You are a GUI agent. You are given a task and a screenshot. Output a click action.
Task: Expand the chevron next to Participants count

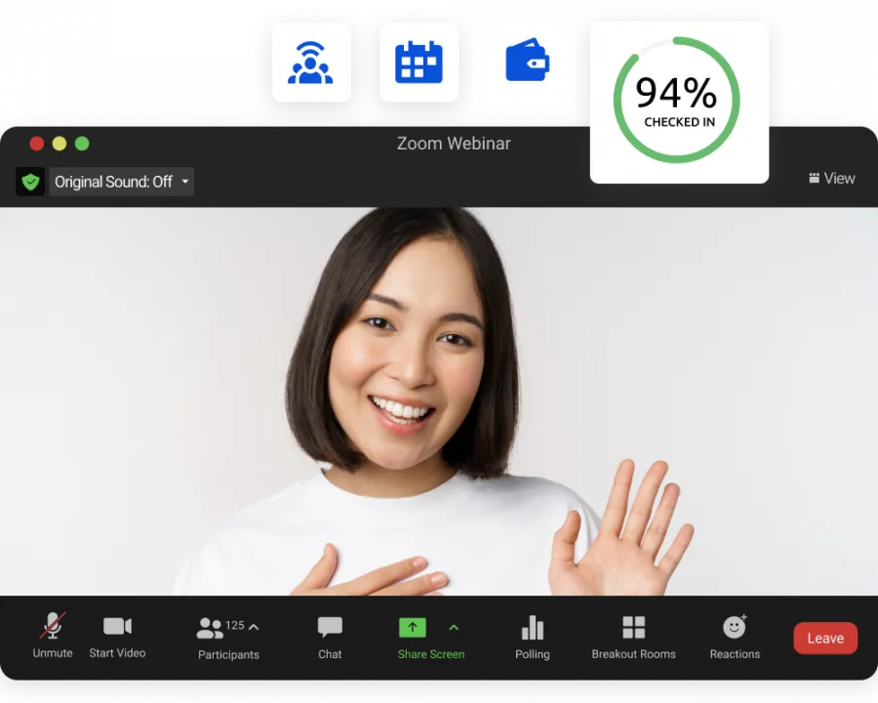[x=254, y=627]
